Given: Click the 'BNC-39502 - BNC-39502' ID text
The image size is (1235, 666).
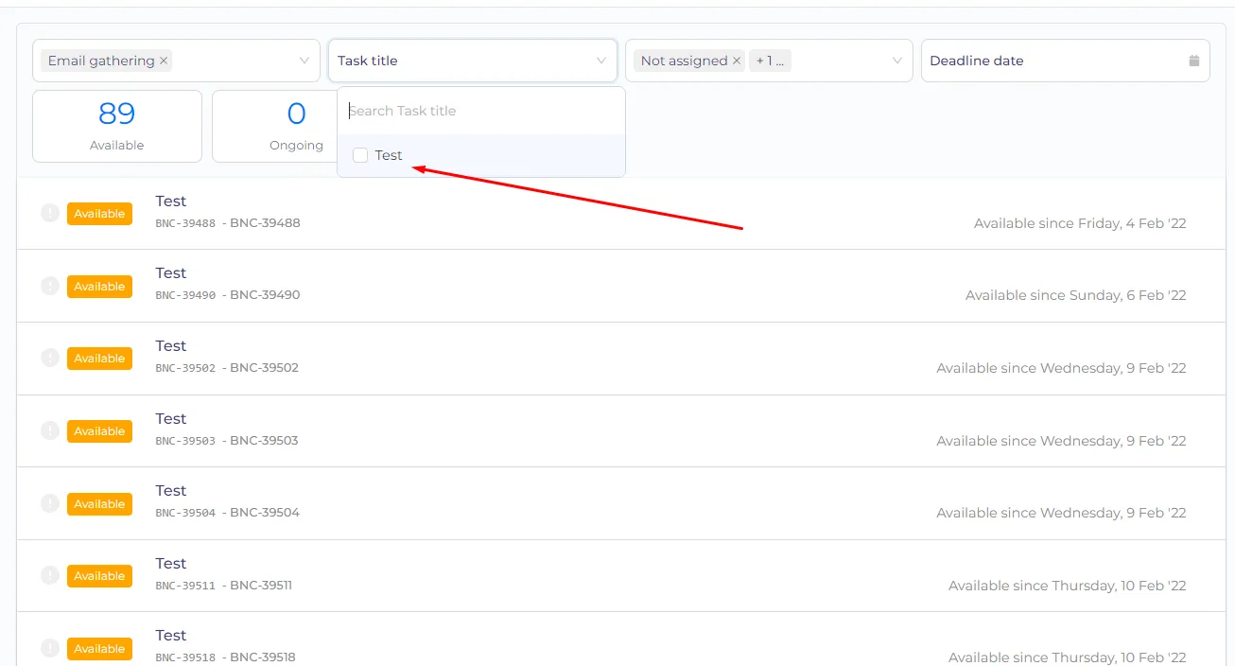Looking at the screenshot, I should click(x=227, y=368).
